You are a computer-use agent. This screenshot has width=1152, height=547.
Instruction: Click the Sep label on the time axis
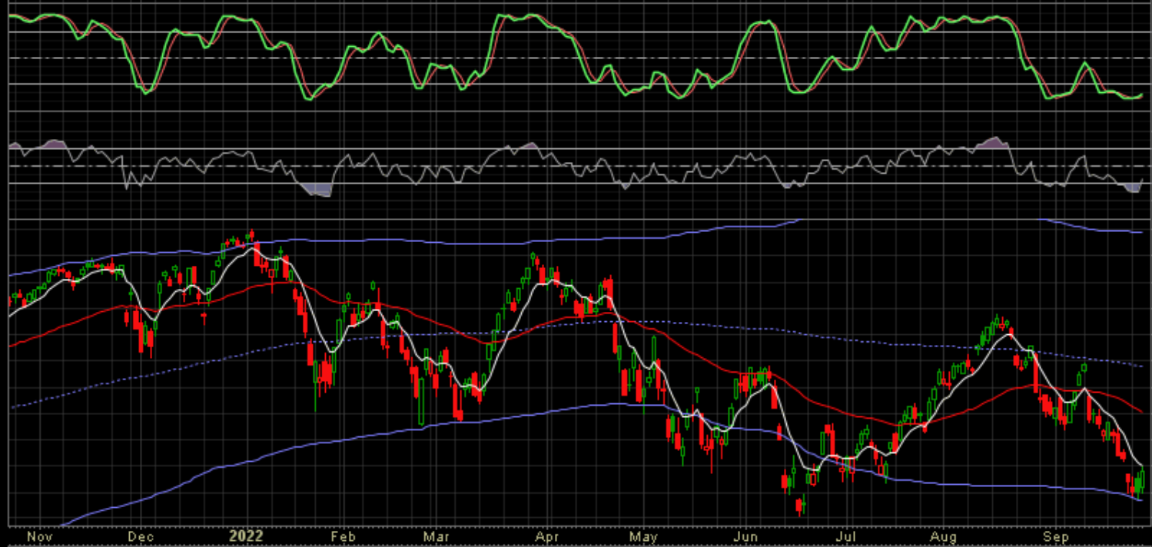click(1057, 536)
